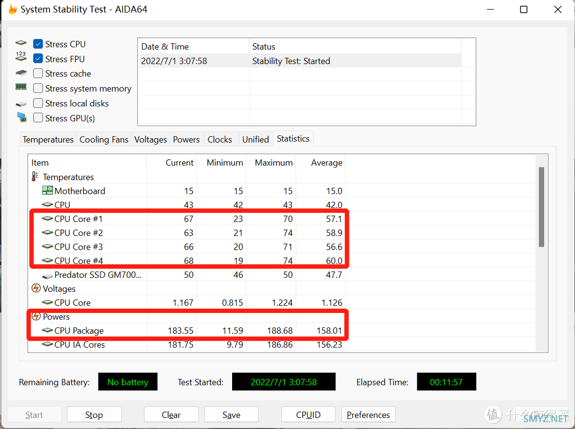Screen dimensions: 575x429
Task: Enable the Stress cache checkbox
Action: tap(38, 73)
